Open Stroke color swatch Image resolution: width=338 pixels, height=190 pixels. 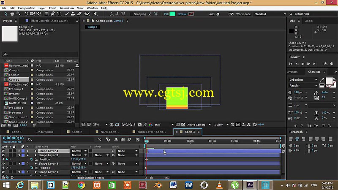(x=191, y=14)
